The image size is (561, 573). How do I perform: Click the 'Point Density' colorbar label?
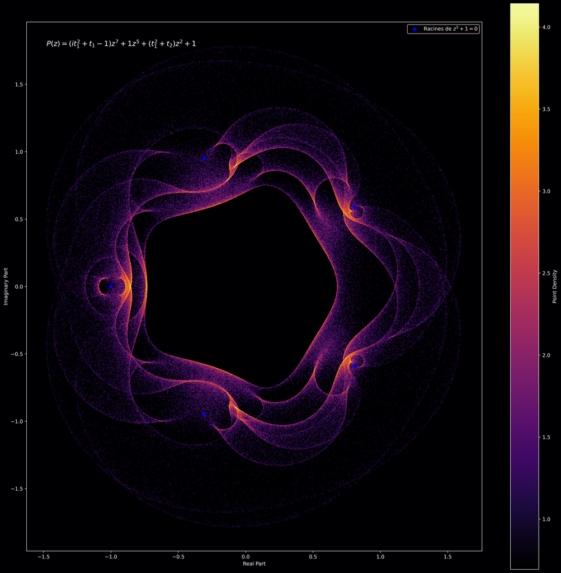pyautogui.click(x=554, y=286)
